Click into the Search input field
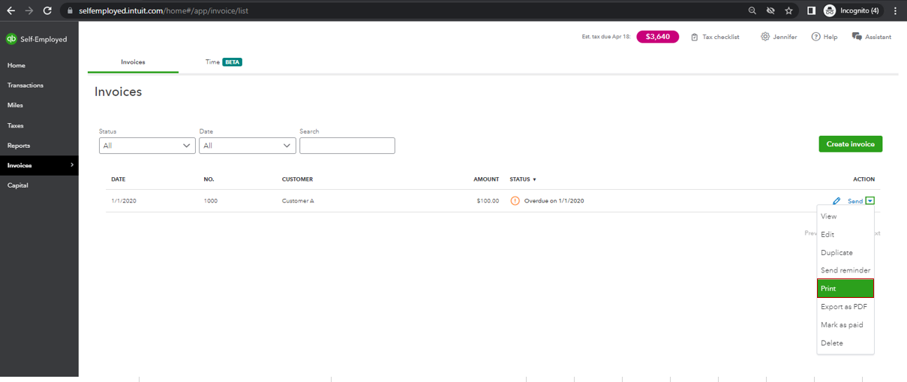Screen dimensions: 907x382 pos(347,146)
